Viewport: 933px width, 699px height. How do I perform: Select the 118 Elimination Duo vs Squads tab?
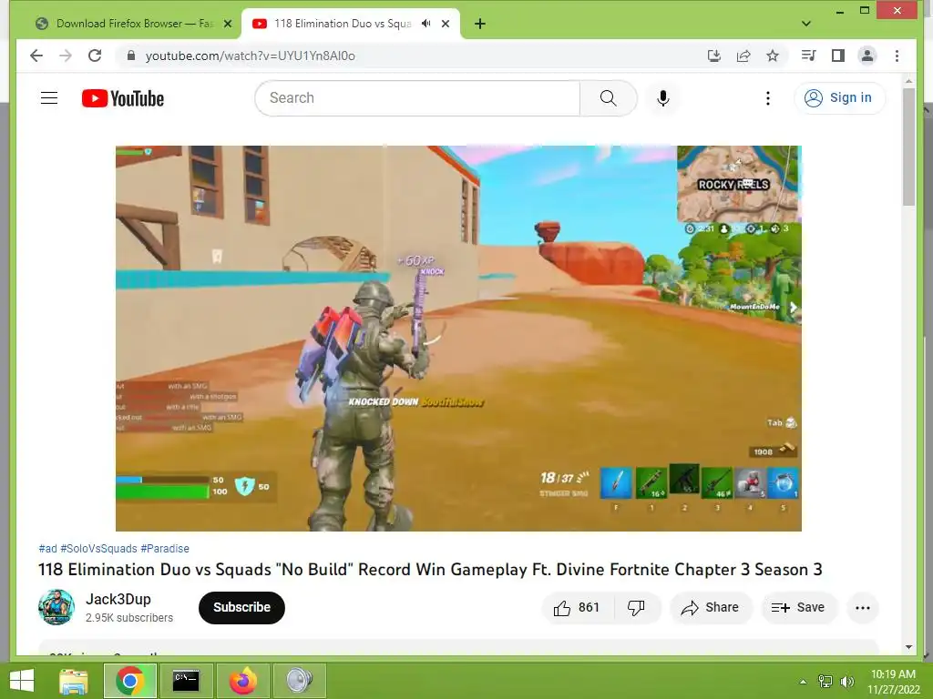coord(343,24)
